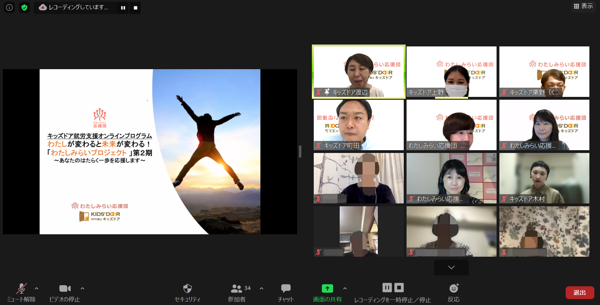600x305 pixels.
Task: Click the red 退出 leave button
Action: pos(580,293)
